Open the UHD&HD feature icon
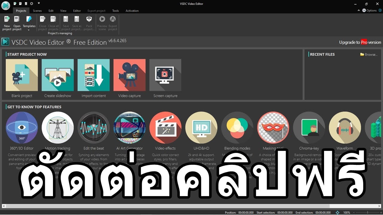The height and width of the screenshot is (215, 383). (x=201, y=128)
